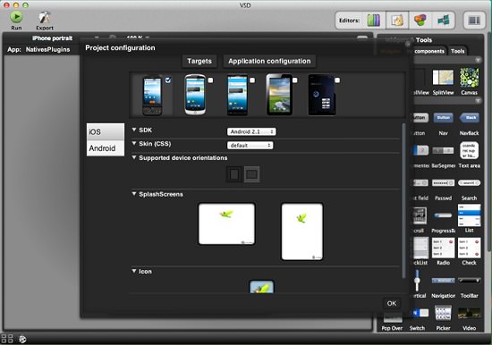492x345 pixels.
Task: Open the SDK Android 2.1 dropdown
Action: 251,131
